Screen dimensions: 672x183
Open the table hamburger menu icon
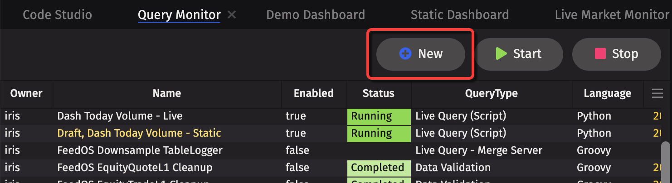click(657, 94)
